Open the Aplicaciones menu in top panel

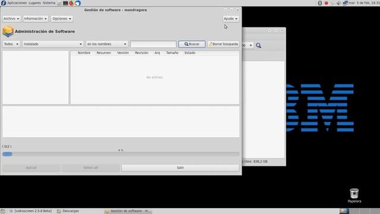point(17,3)
